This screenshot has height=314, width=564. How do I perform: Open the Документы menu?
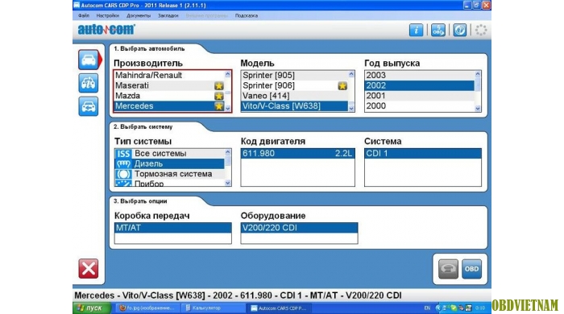(139, 16)
